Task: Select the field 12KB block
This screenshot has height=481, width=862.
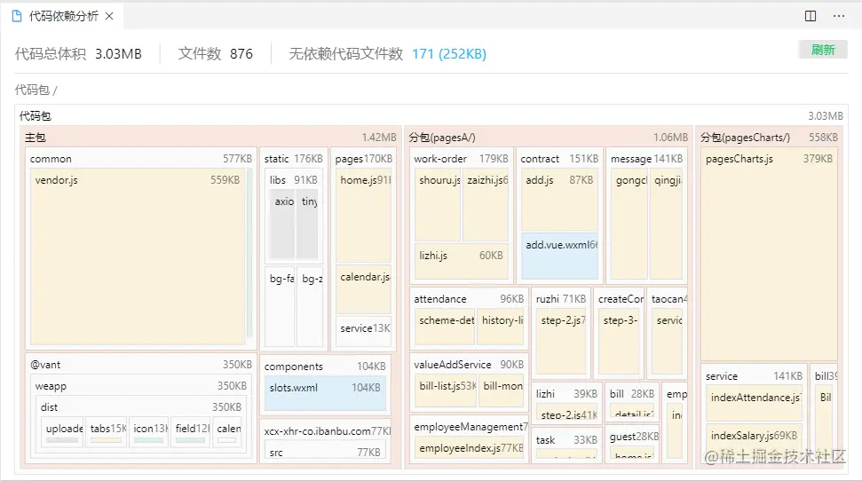Action: (191, 432)
